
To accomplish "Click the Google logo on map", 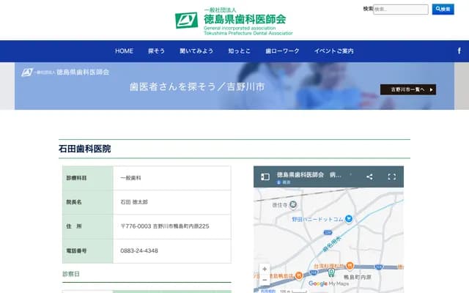I will (x=317, y=283).
